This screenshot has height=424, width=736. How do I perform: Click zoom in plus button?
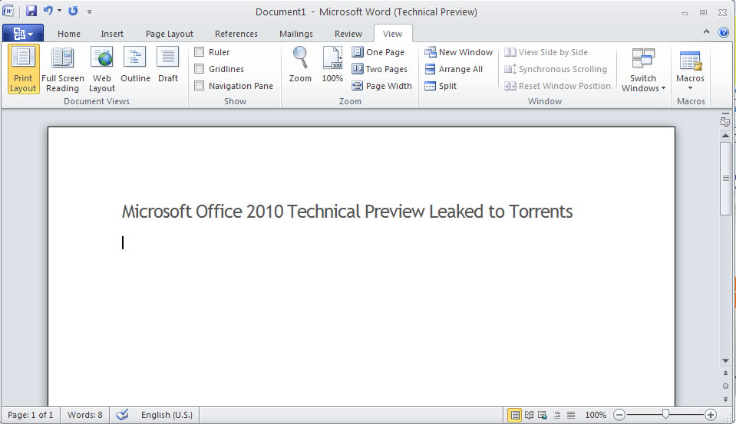(711, 415)
